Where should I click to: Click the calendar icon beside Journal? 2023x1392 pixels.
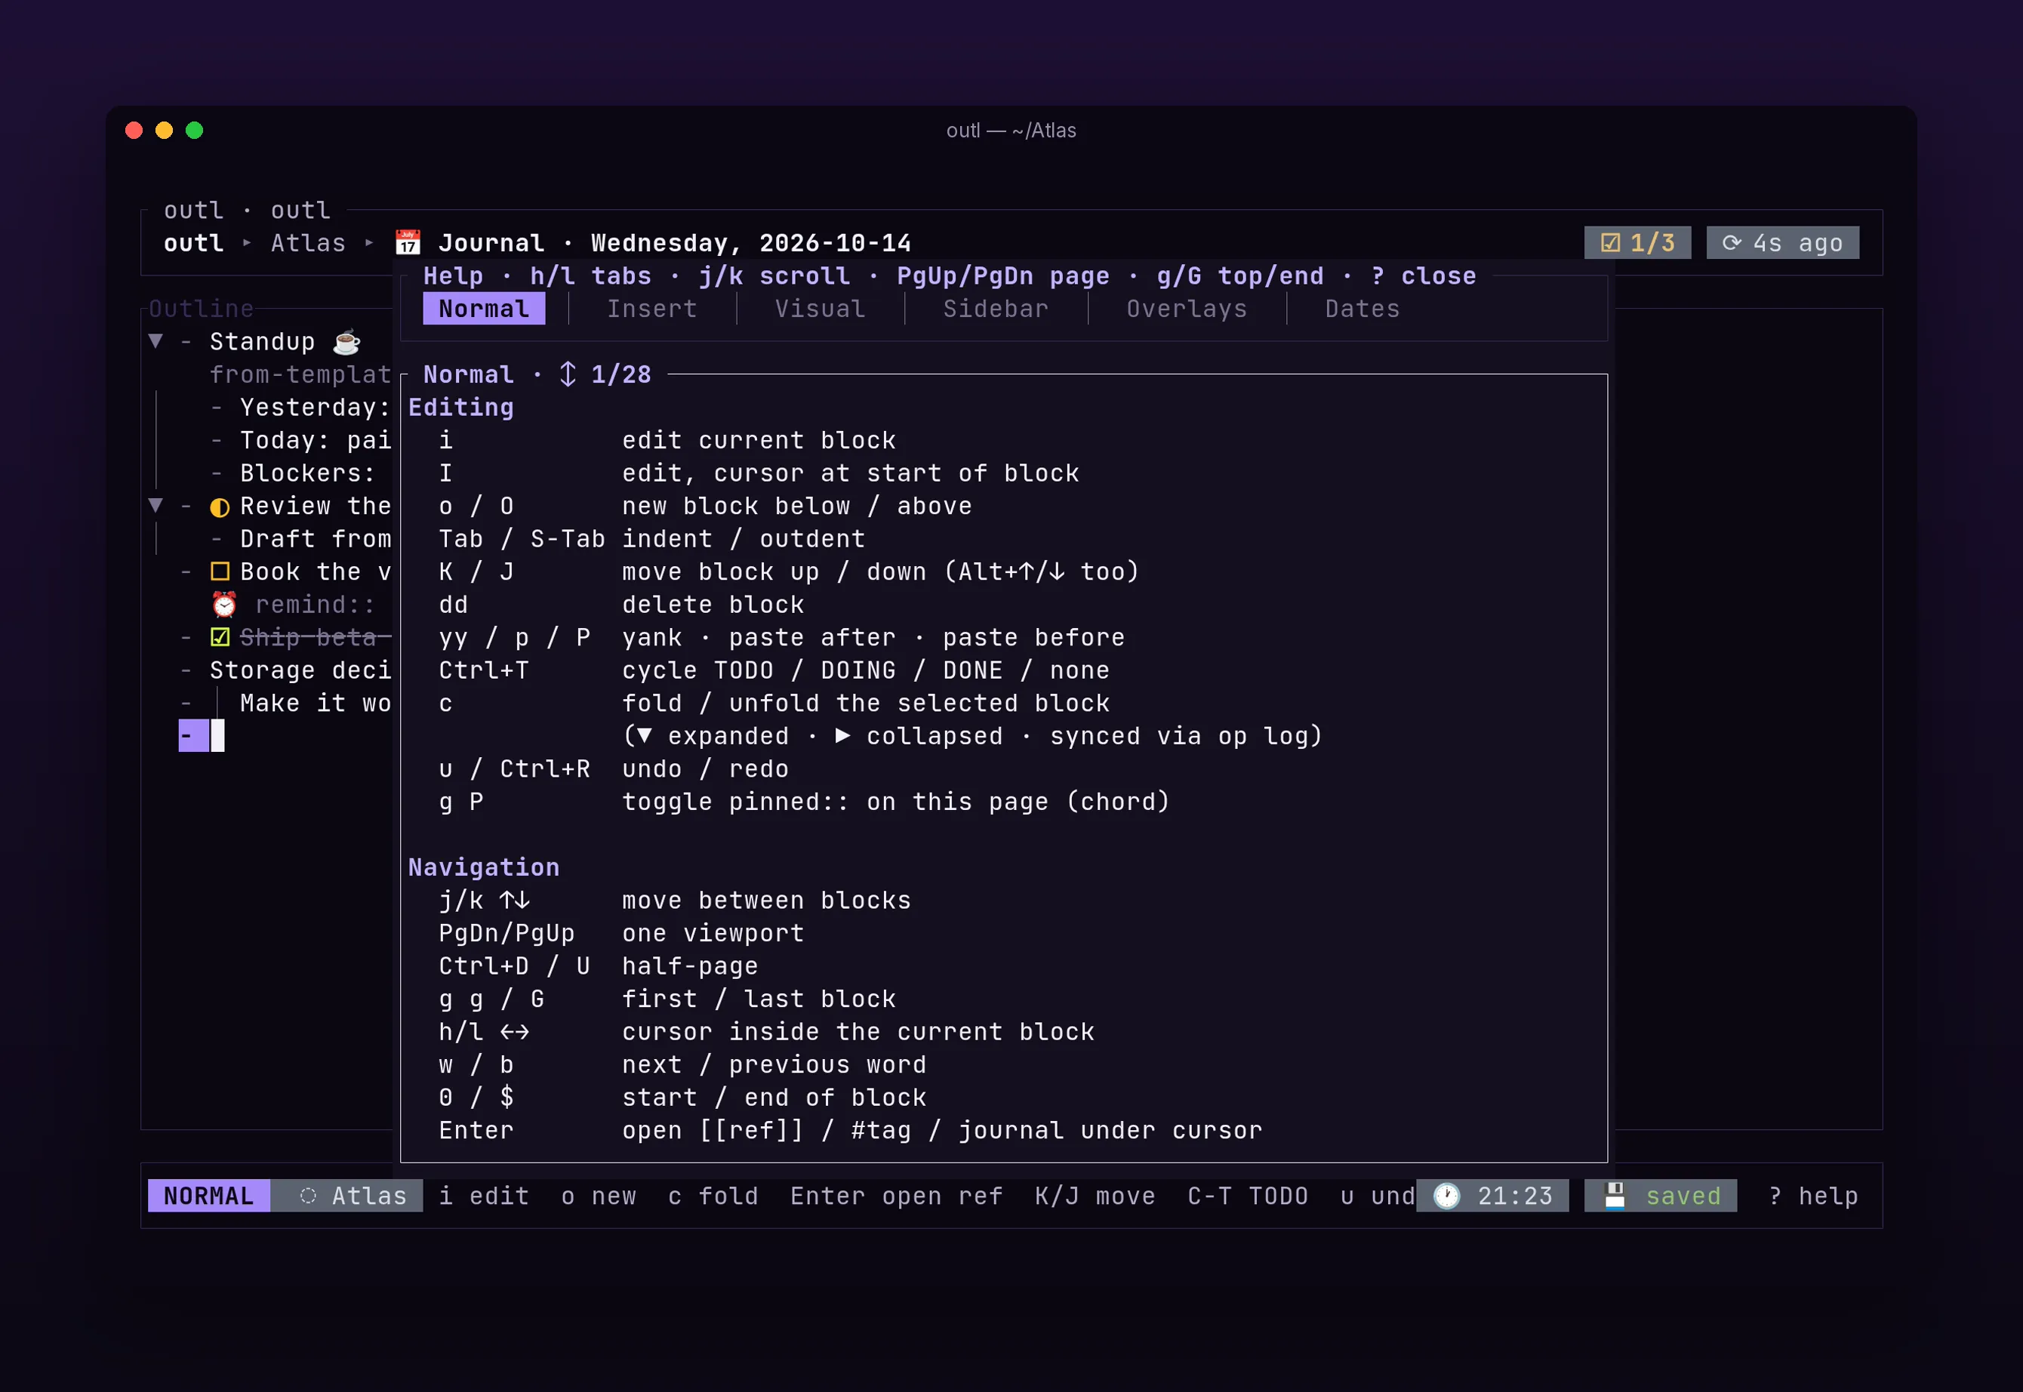407,242
